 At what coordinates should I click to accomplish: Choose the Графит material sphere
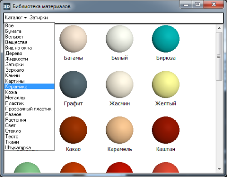click(x=73, y=84)
